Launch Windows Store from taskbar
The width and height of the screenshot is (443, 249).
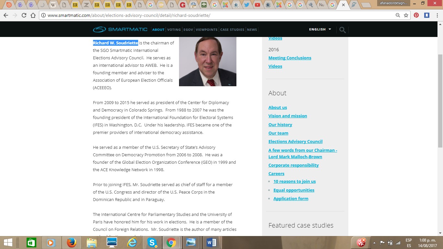click(31, 243)
